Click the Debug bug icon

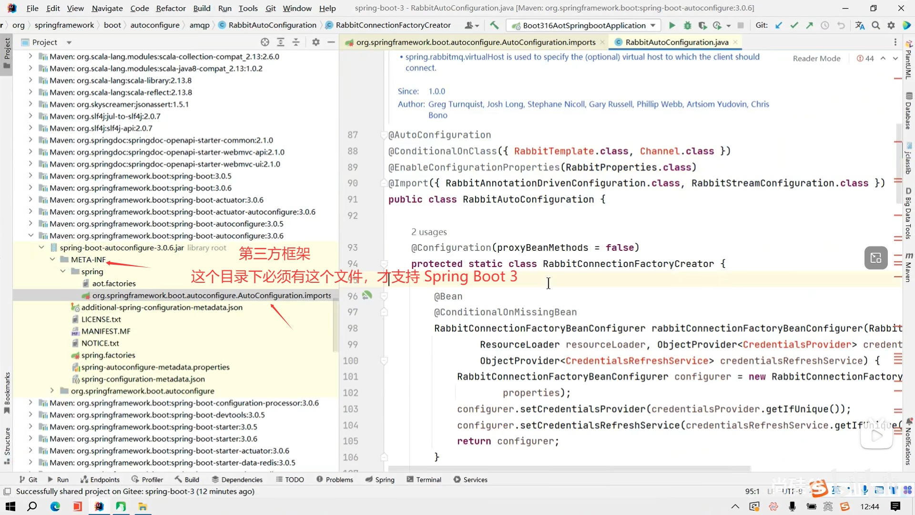[x=687, y=25]
